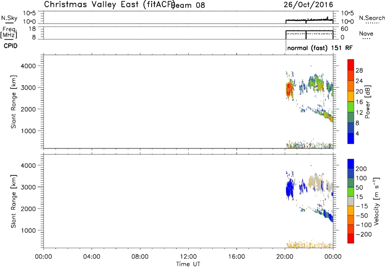Click the blue velocity patch at 20:00 near 3000 km

tap(290, 188)
